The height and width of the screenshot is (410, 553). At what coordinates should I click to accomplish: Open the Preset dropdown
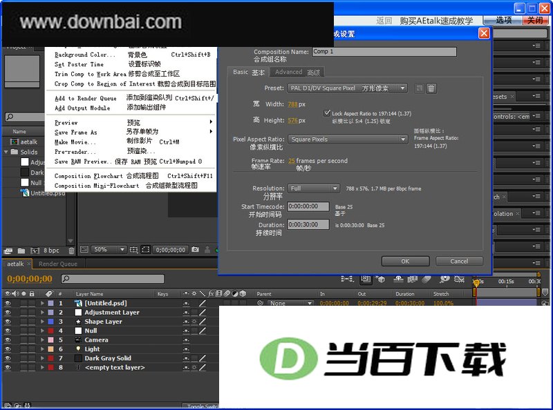point(348,88)
